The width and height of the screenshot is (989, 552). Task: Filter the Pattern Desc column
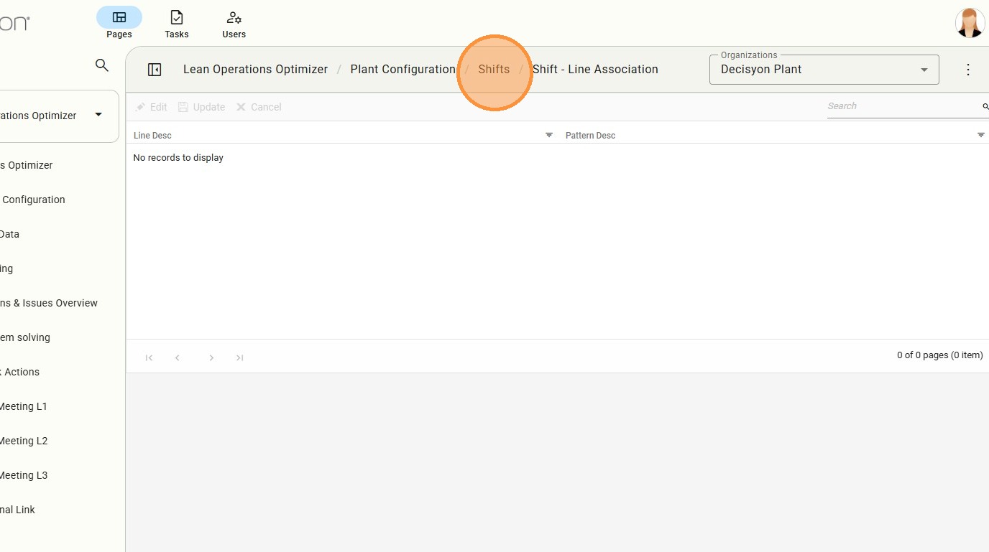980,135
